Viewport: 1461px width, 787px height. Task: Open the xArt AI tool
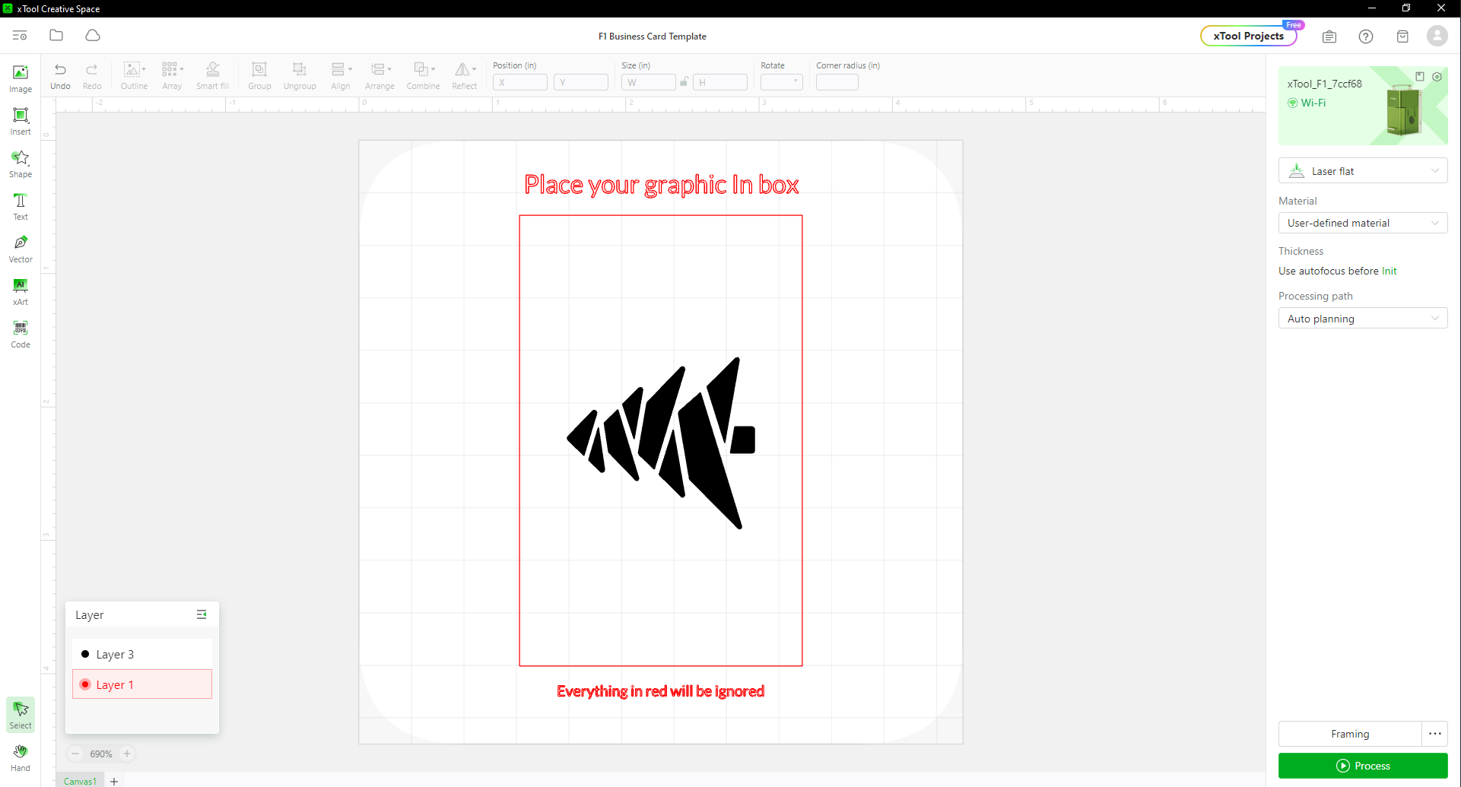point(21,291)
